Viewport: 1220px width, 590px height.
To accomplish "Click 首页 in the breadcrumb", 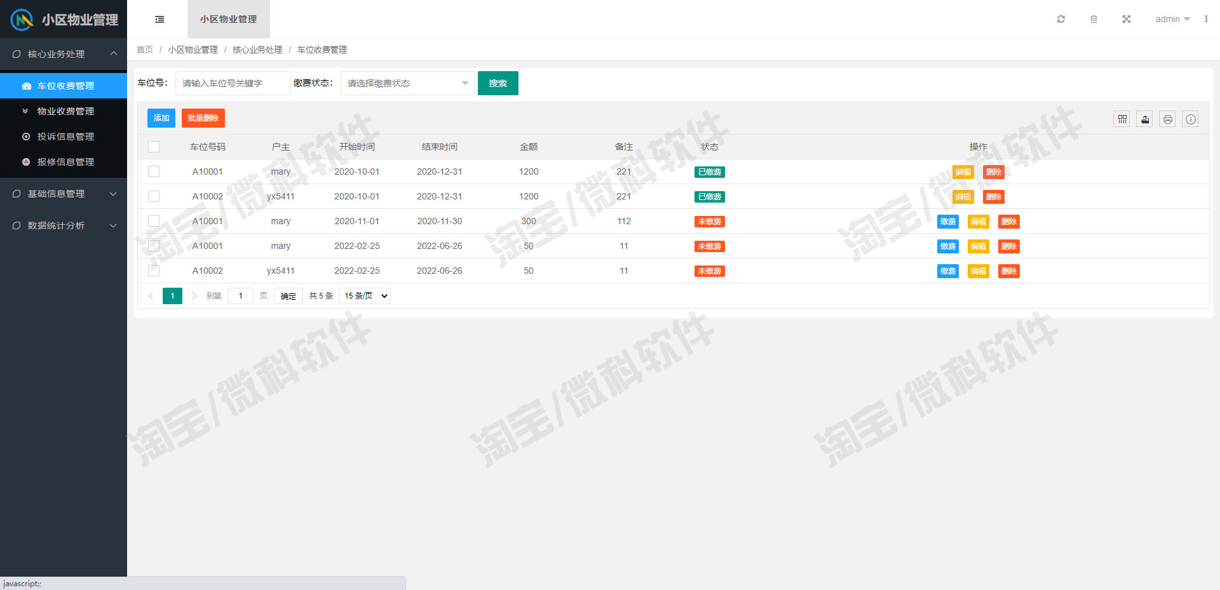I will point(145,50).
